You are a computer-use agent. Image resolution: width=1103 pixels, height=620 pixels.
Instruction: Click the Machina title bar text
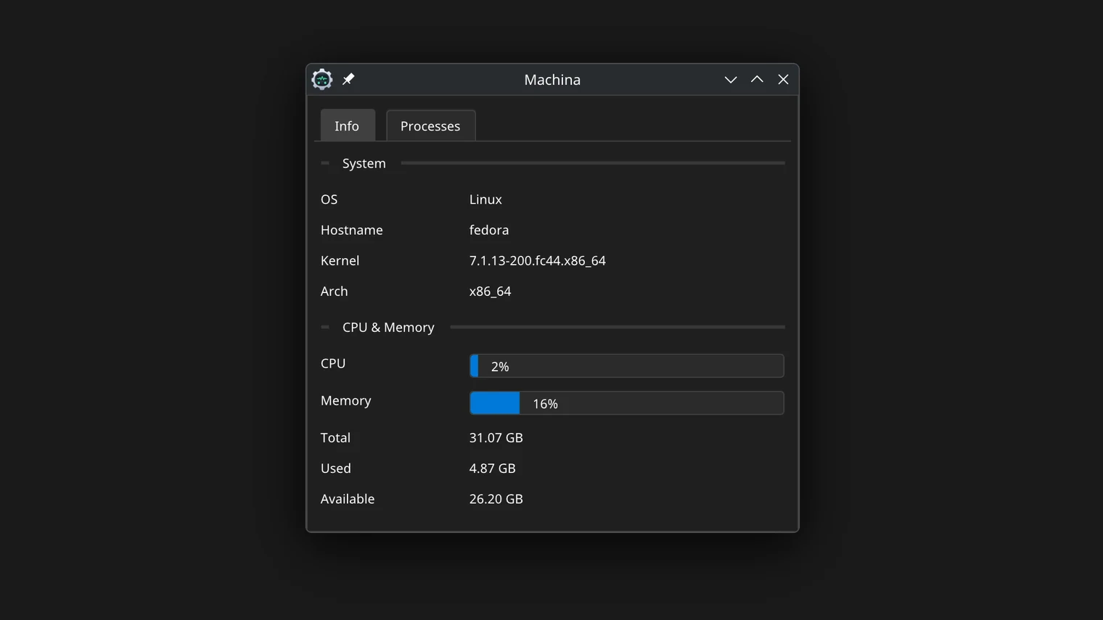tap(552, 80)
